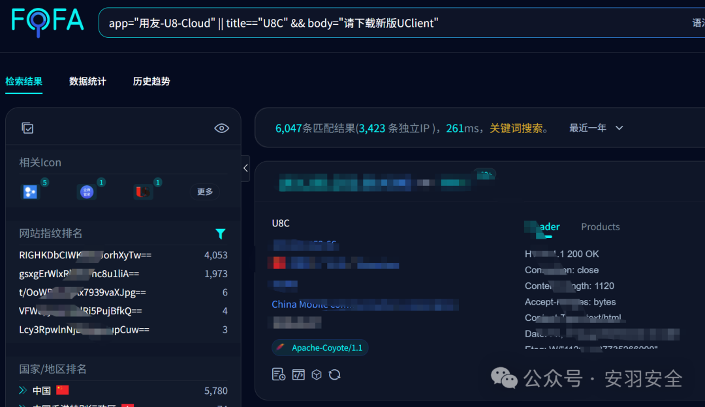The height and width of the screenshot is (407, 705).
Task: Select fingerprint row with count 1,973
Action: point(123,273)
